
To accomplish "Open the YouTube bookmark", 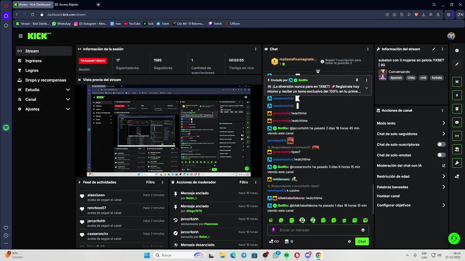I will [x=132, y=24].
